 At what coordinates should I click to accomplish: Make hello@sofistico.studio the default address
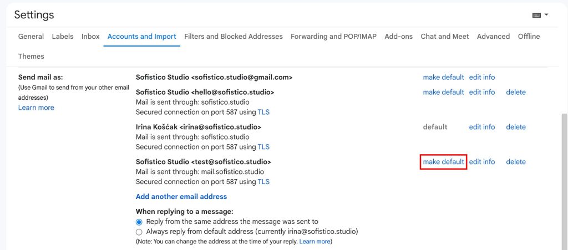tap(443, 92)
